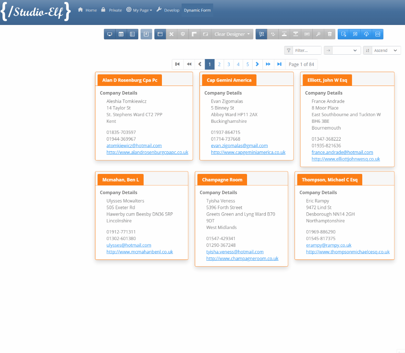Click the download-into-box toolbar icon
The height and width of the screenshot is (353, 405).
tap(146, 34)
